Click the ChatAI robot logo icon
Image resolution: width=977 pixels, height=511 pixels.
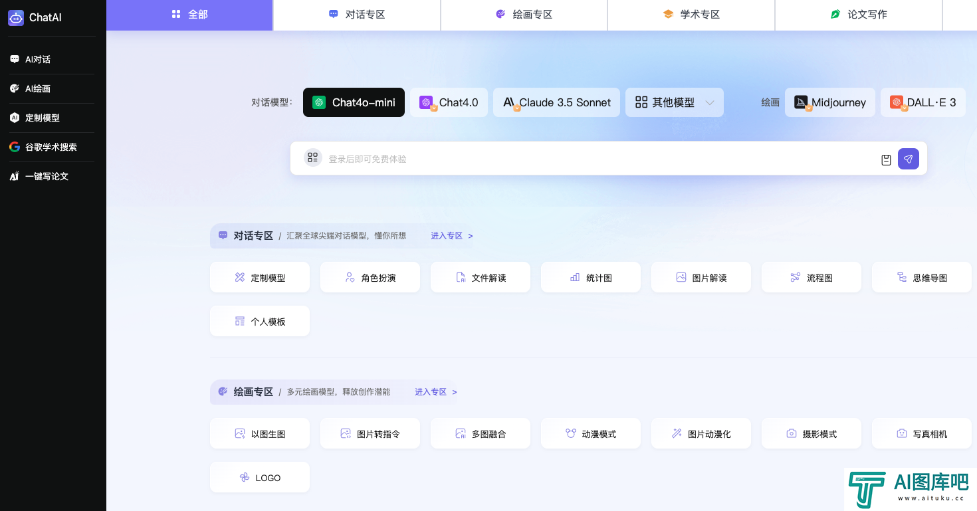pyautogui.click(x=15, y=18)
